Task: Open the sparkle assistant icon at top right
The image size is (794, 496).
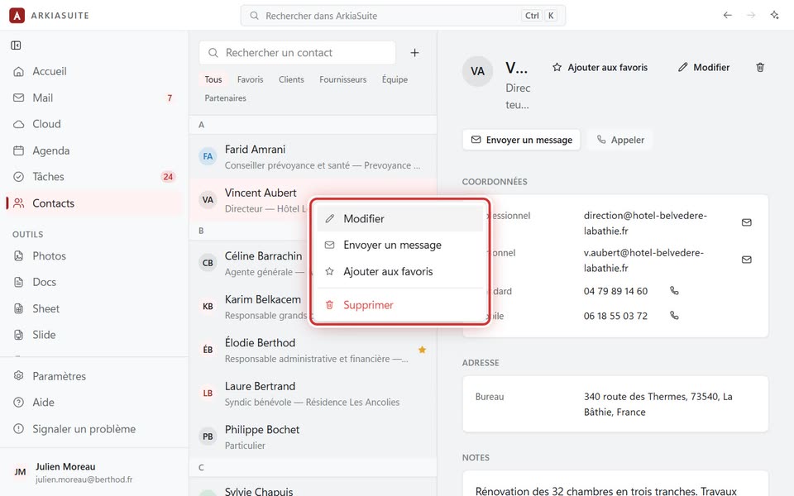Action: click(x=774, y=15)
